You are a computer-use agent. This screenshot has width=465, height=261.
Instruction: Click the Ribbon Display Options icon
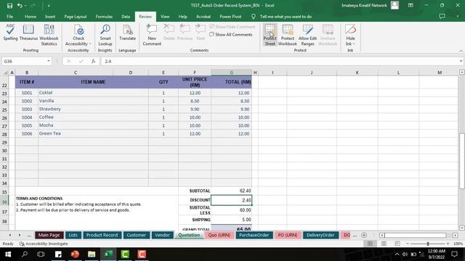point(411,5)
